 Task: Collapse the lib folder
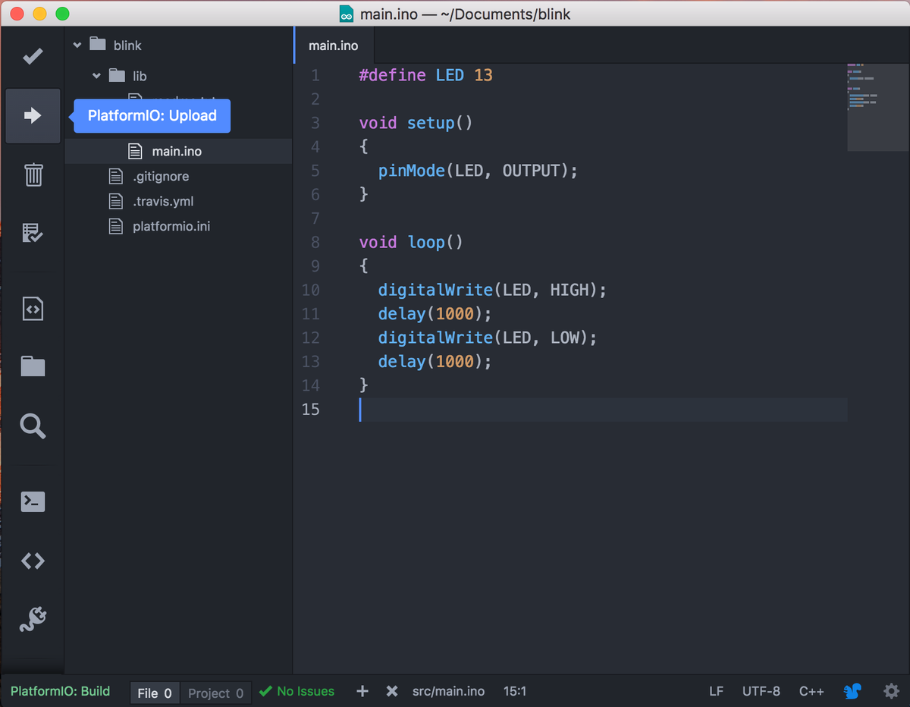[x=96, y=76]
